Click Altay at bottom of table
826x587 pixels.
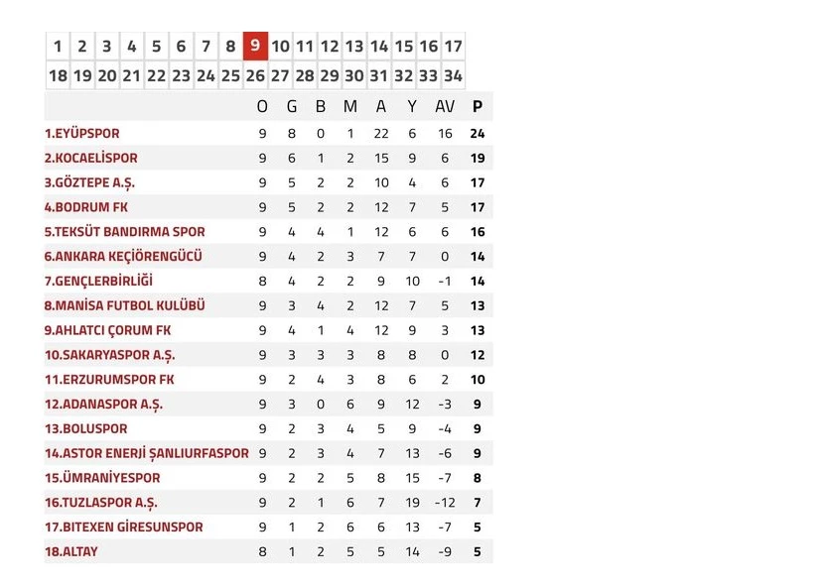[71, 551]
